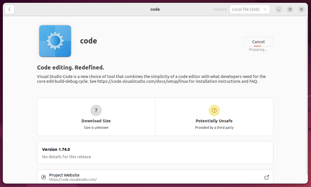Click the 'Preparing...' status text
Viewport: 311px width, 187px height.
coord(258,50)
